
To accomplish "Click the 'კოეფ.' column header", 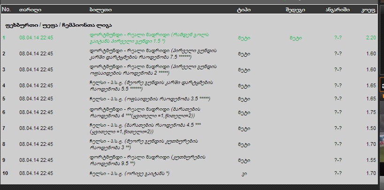I will click(x=369, y=10).
